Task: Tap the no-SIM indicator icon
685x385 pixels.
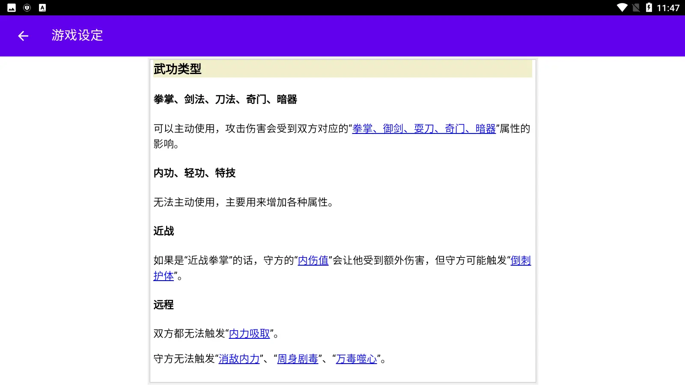Action: tap(636, 8)
